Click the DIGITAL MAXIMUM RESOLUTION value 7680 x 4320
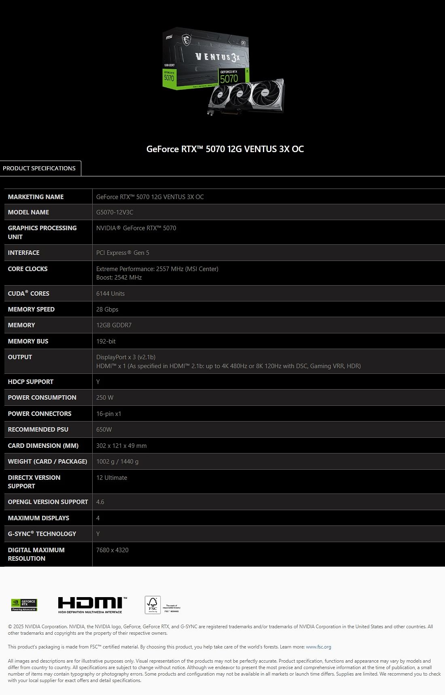The height and width of the screenshot is (695, 445). [x=112, y=550]
